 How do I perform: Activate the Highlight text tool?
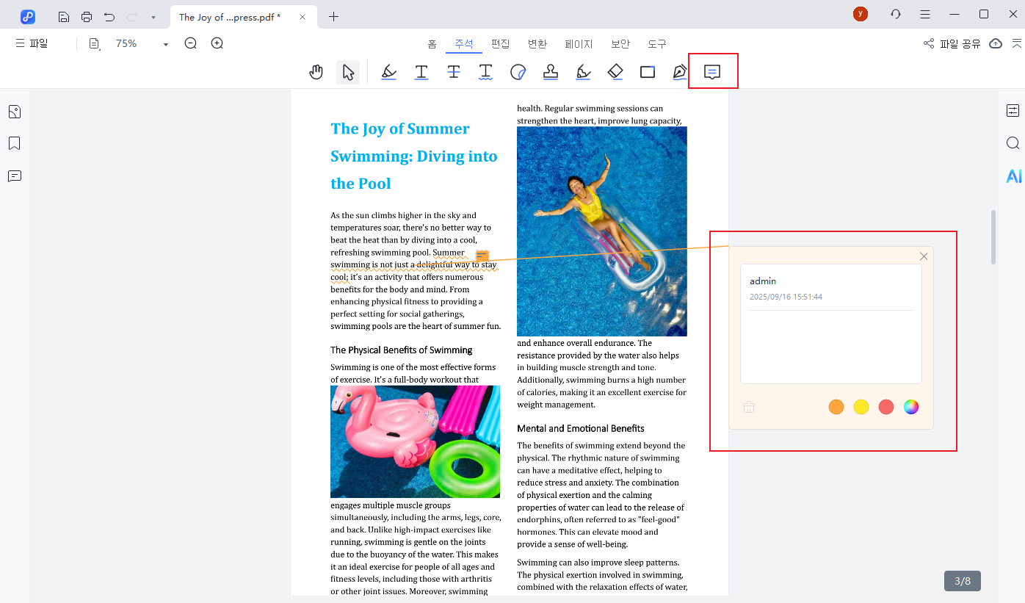pyautogui.click(x=389, y=72)
